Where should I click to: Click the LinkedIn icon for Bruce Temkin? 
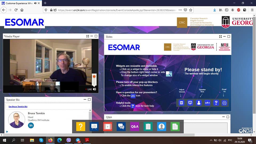pyautogui.click(x=31, y=125)
